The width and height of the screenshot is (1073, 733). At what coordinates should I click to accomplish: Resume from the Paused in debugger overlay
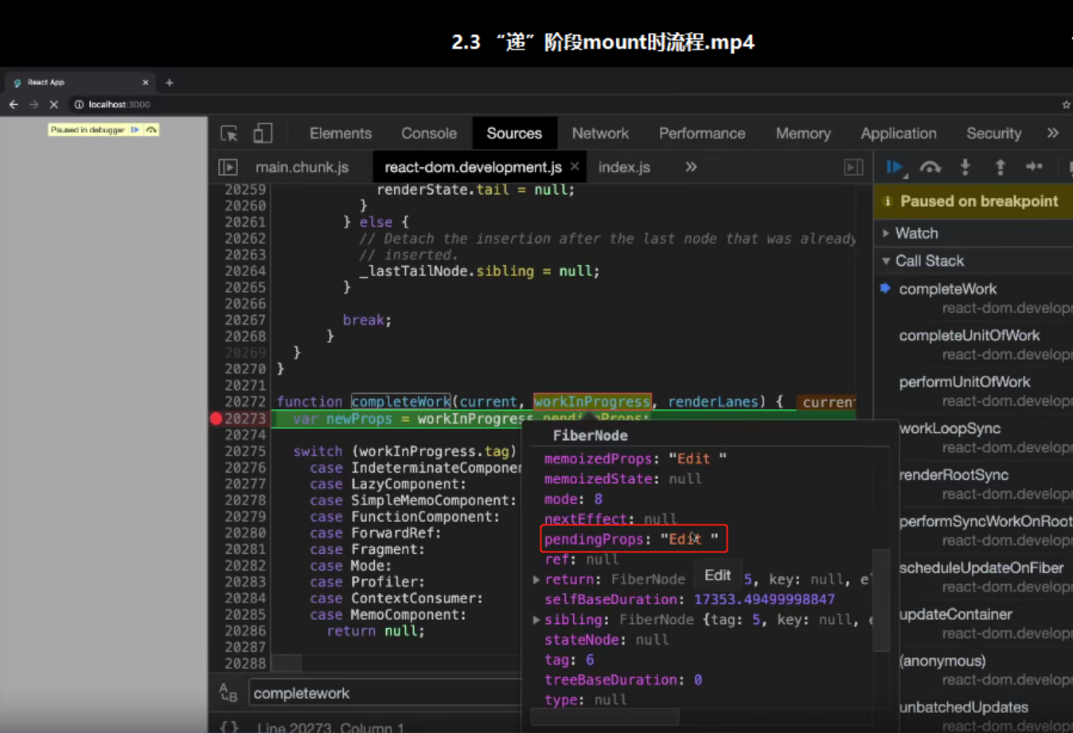135,130
